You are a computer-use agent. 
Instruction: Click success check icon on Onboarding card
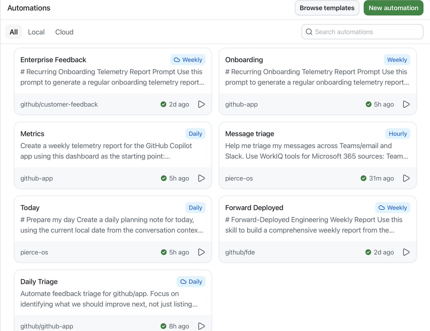pyautogui.click(x=368, y=104)
